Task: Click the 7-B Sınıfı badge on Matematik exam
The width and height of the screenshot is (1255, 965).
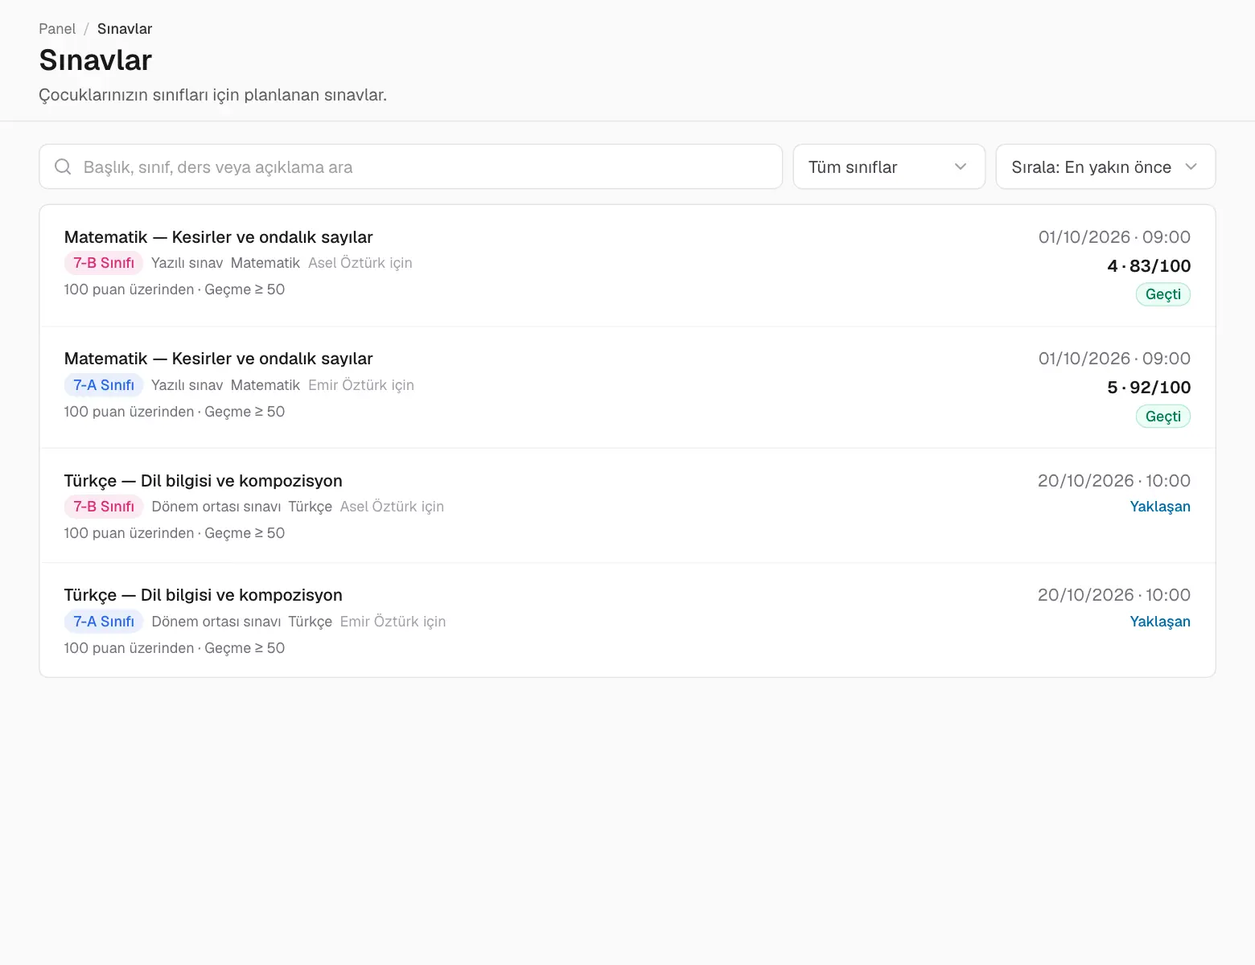Action: click(x=104, y=263)
